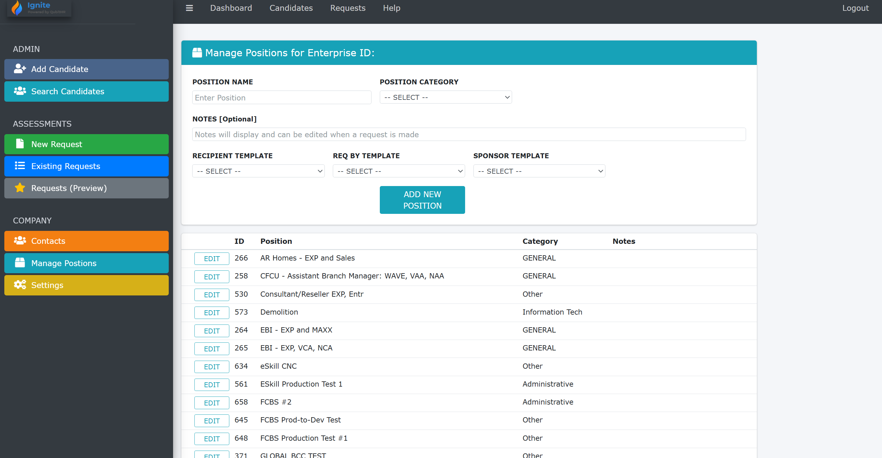Select 'Consultant/Reseller EXP, Entr' text

[312, 294]
